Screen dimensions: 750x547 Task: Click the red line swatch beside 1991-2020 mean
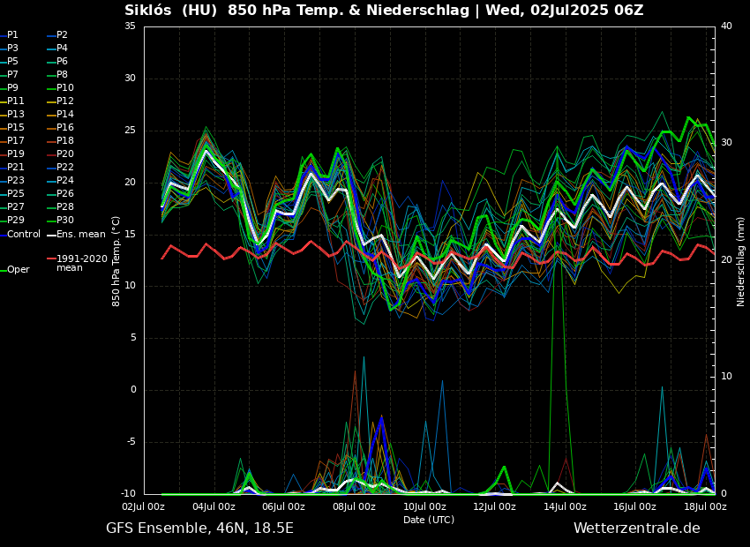click(x=51, y=259)
